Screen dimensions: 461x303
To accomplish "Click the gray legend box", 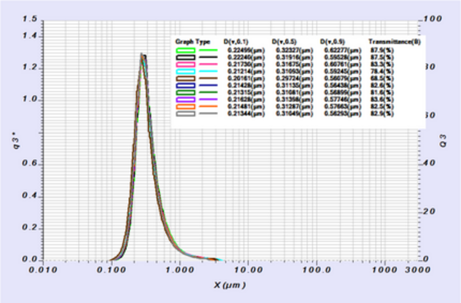I will pyautogui.click(x=186, y=113).
